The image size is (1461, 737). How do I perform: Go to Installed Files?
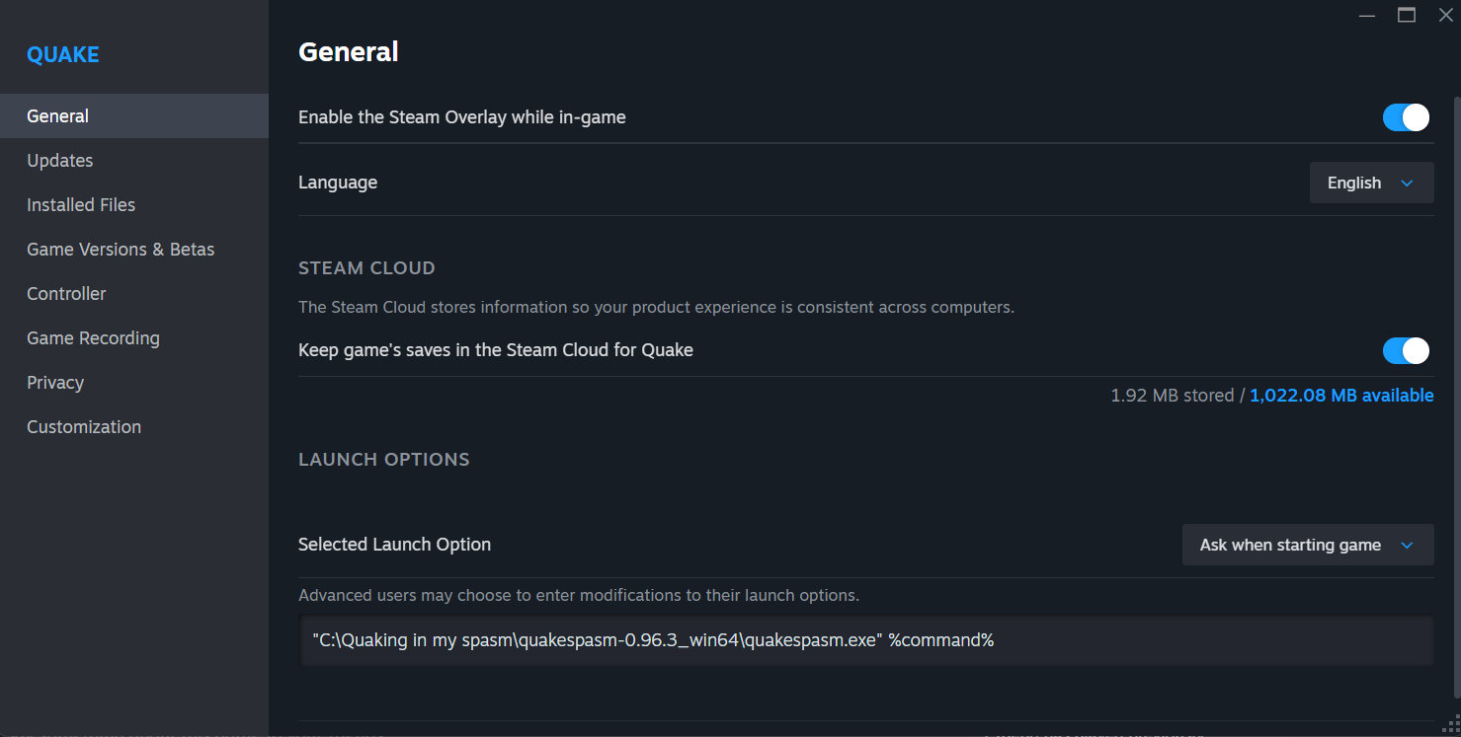[x=134, y=204]
